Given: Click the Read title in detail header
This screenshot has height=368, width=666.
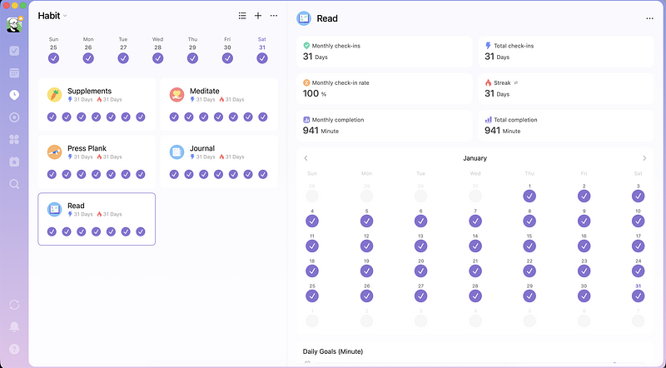Looking at the screenshot, I should click(327, 18).
